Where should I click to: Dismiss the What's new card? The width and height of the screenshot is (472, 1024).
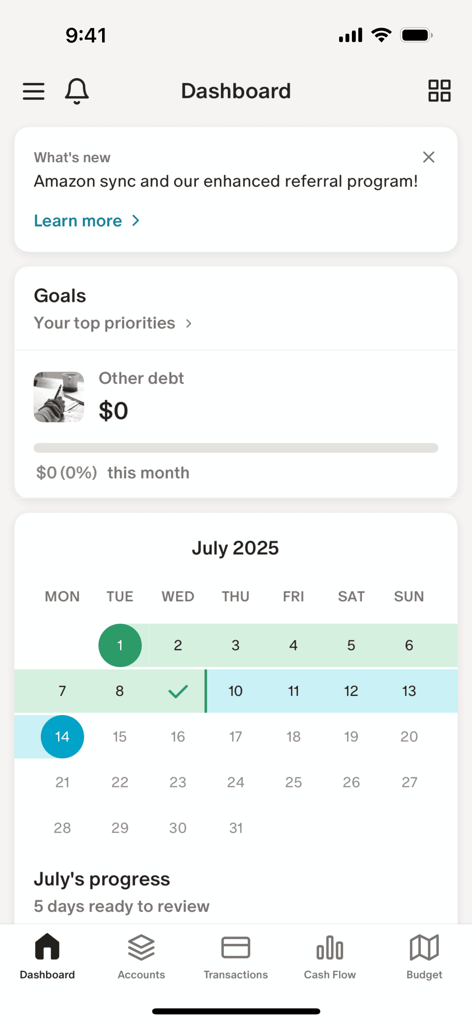(428, 157)
